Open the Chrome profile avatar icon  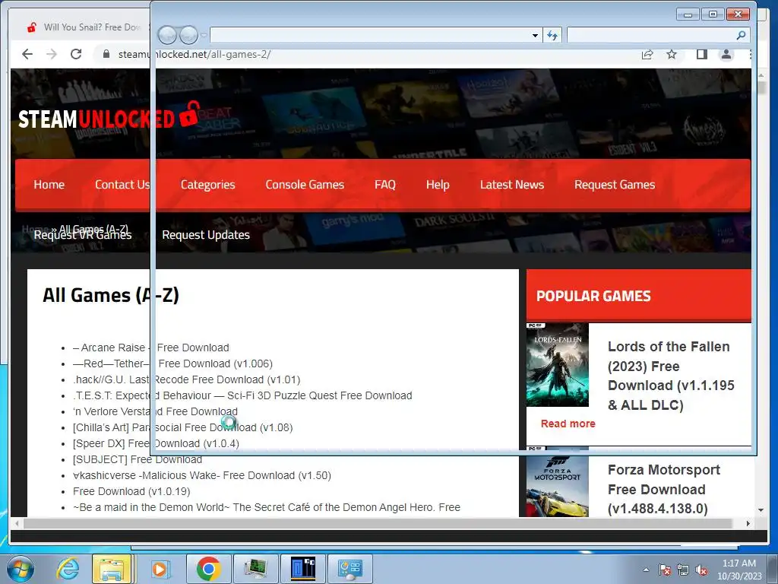[x=726, y=54]
